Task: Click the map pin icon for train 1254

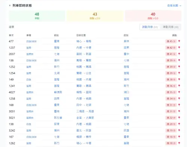Action: [x=179, y=73]
